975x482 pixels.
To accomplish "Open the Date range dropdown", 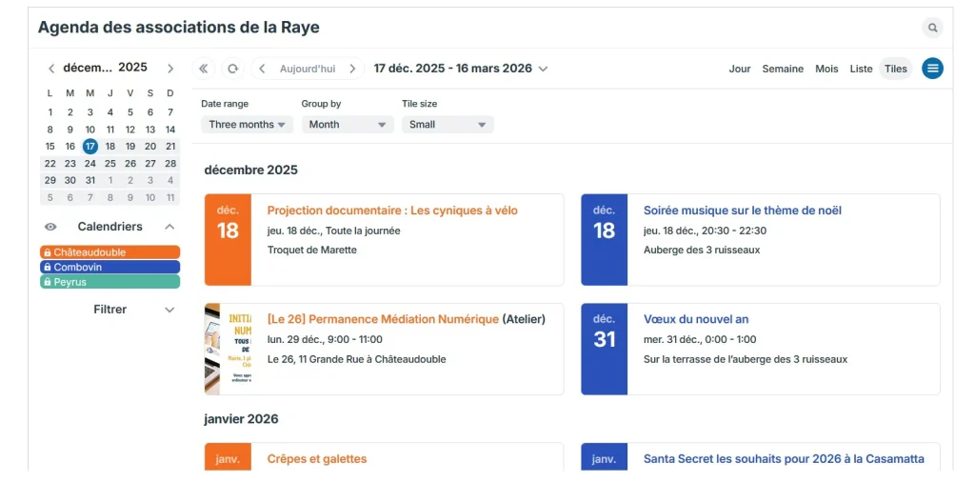I will 247,125.
